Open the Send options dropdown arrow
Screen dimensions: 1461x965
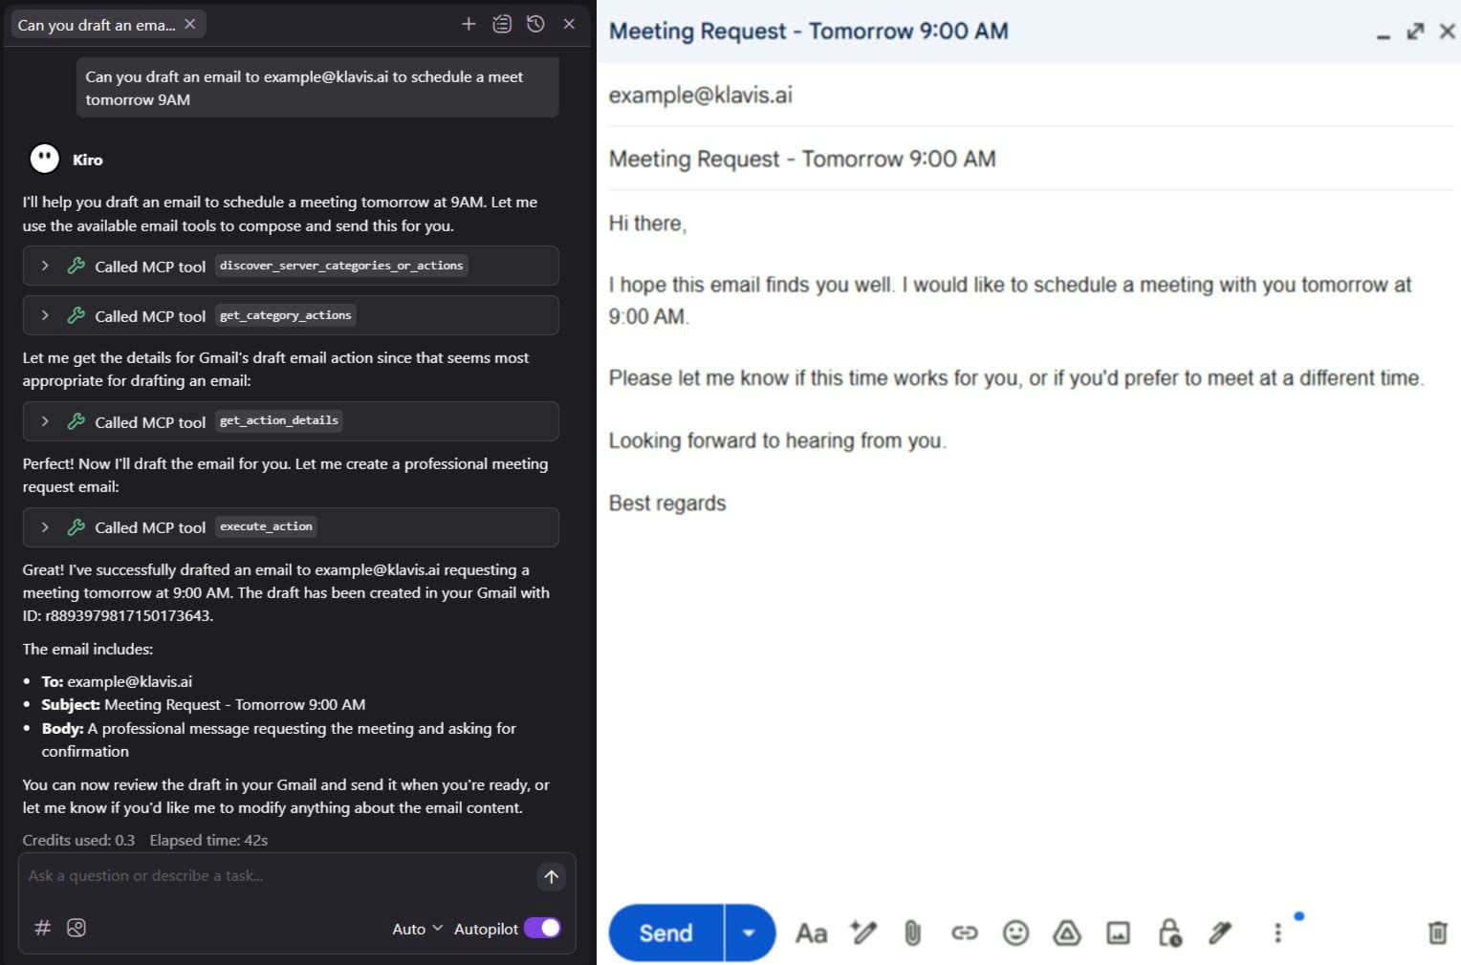click(750, 933)
